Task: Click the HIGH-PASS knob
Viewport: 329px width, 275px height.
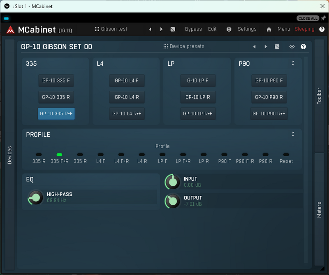Action: pos(35,197)
